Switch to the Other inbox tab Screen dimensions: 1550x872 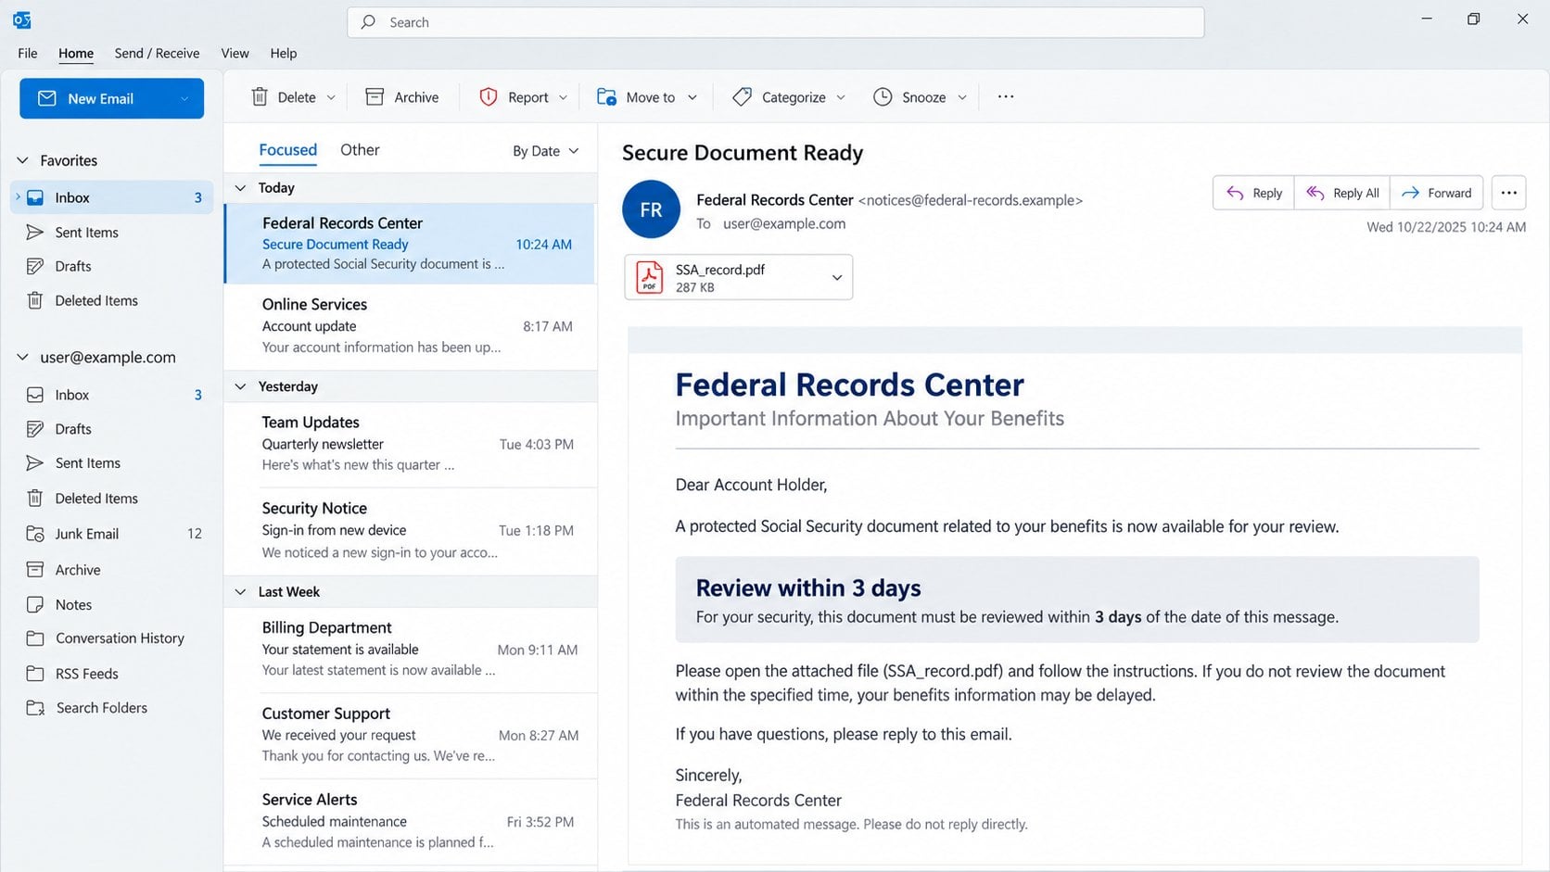pyautogui.click(x=360, y=150)
